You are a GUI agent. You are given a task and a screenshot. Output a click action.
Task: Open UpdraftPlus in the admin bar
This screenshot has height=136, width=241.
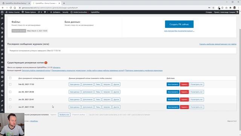coord(95,12)
